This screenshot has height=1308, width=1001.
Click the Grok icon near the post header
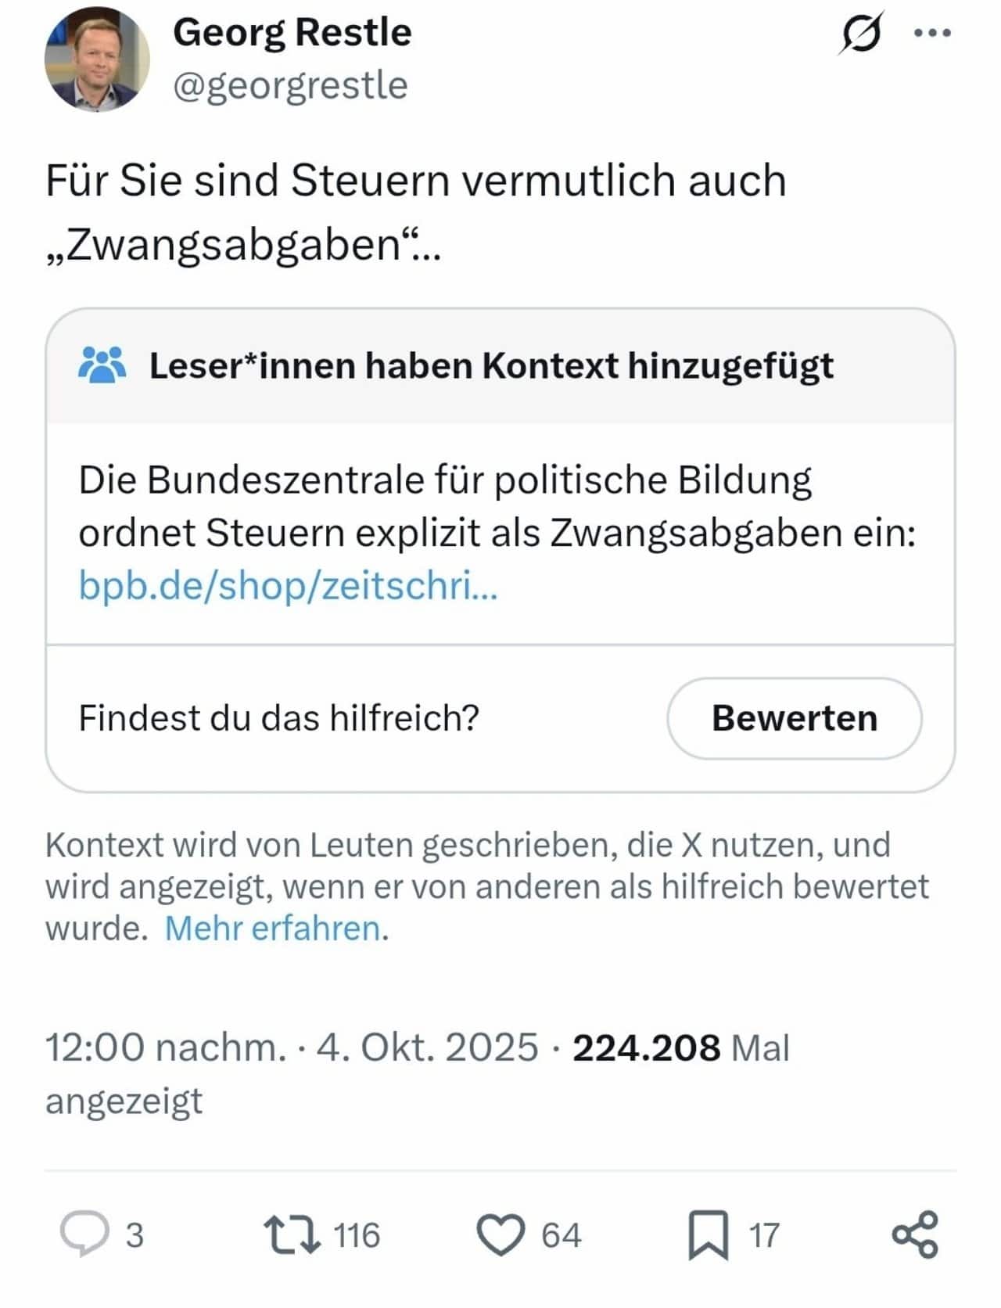[862, 33]
